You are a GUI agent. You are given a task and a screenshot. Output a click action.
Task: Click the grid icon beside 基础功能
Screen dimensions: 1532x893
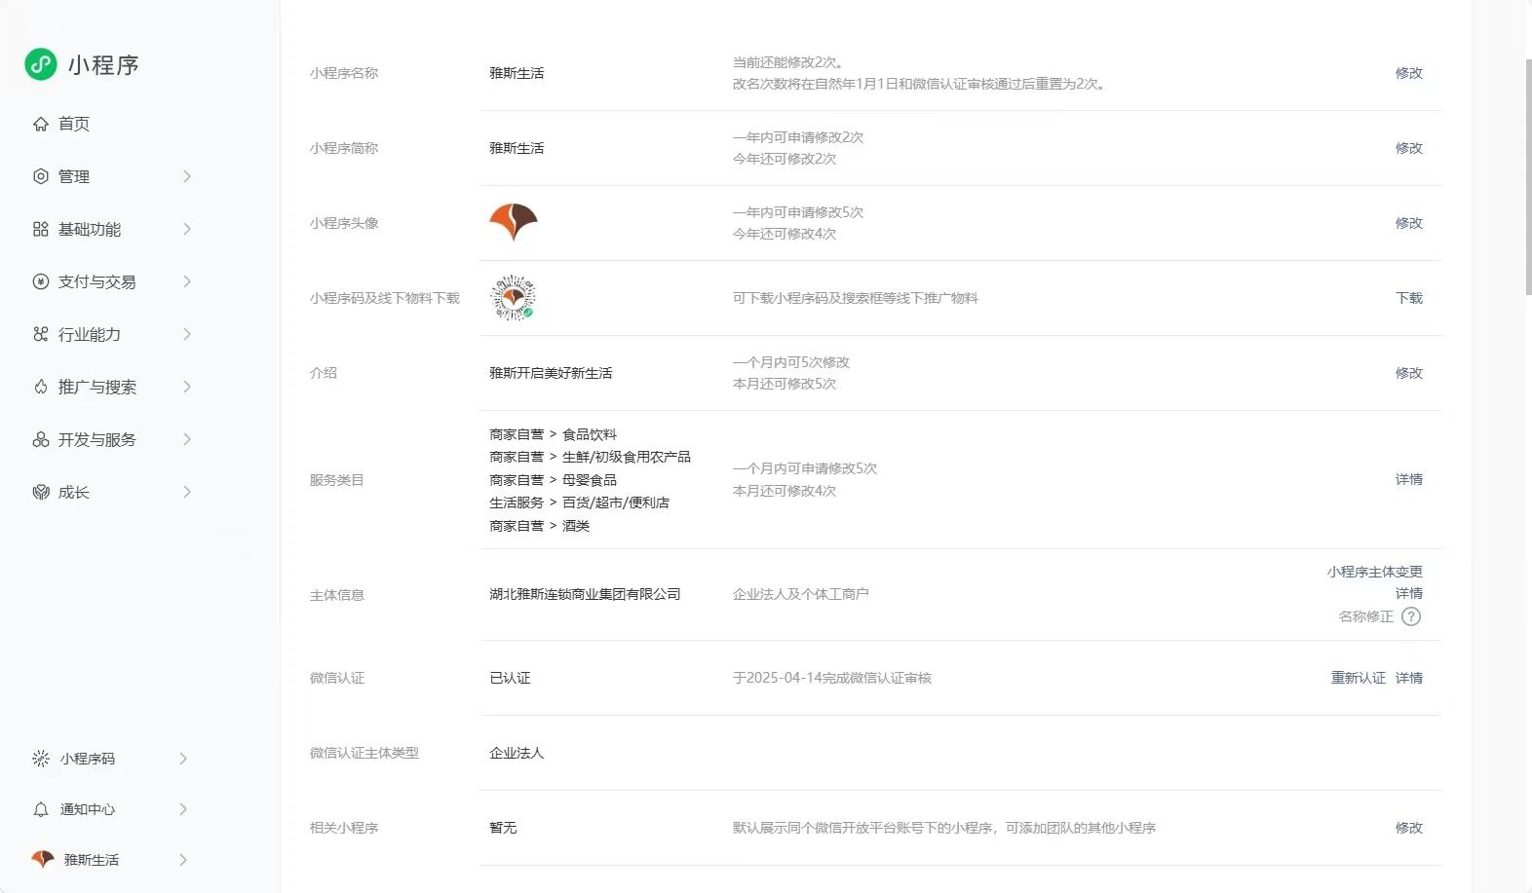[41, 229]
